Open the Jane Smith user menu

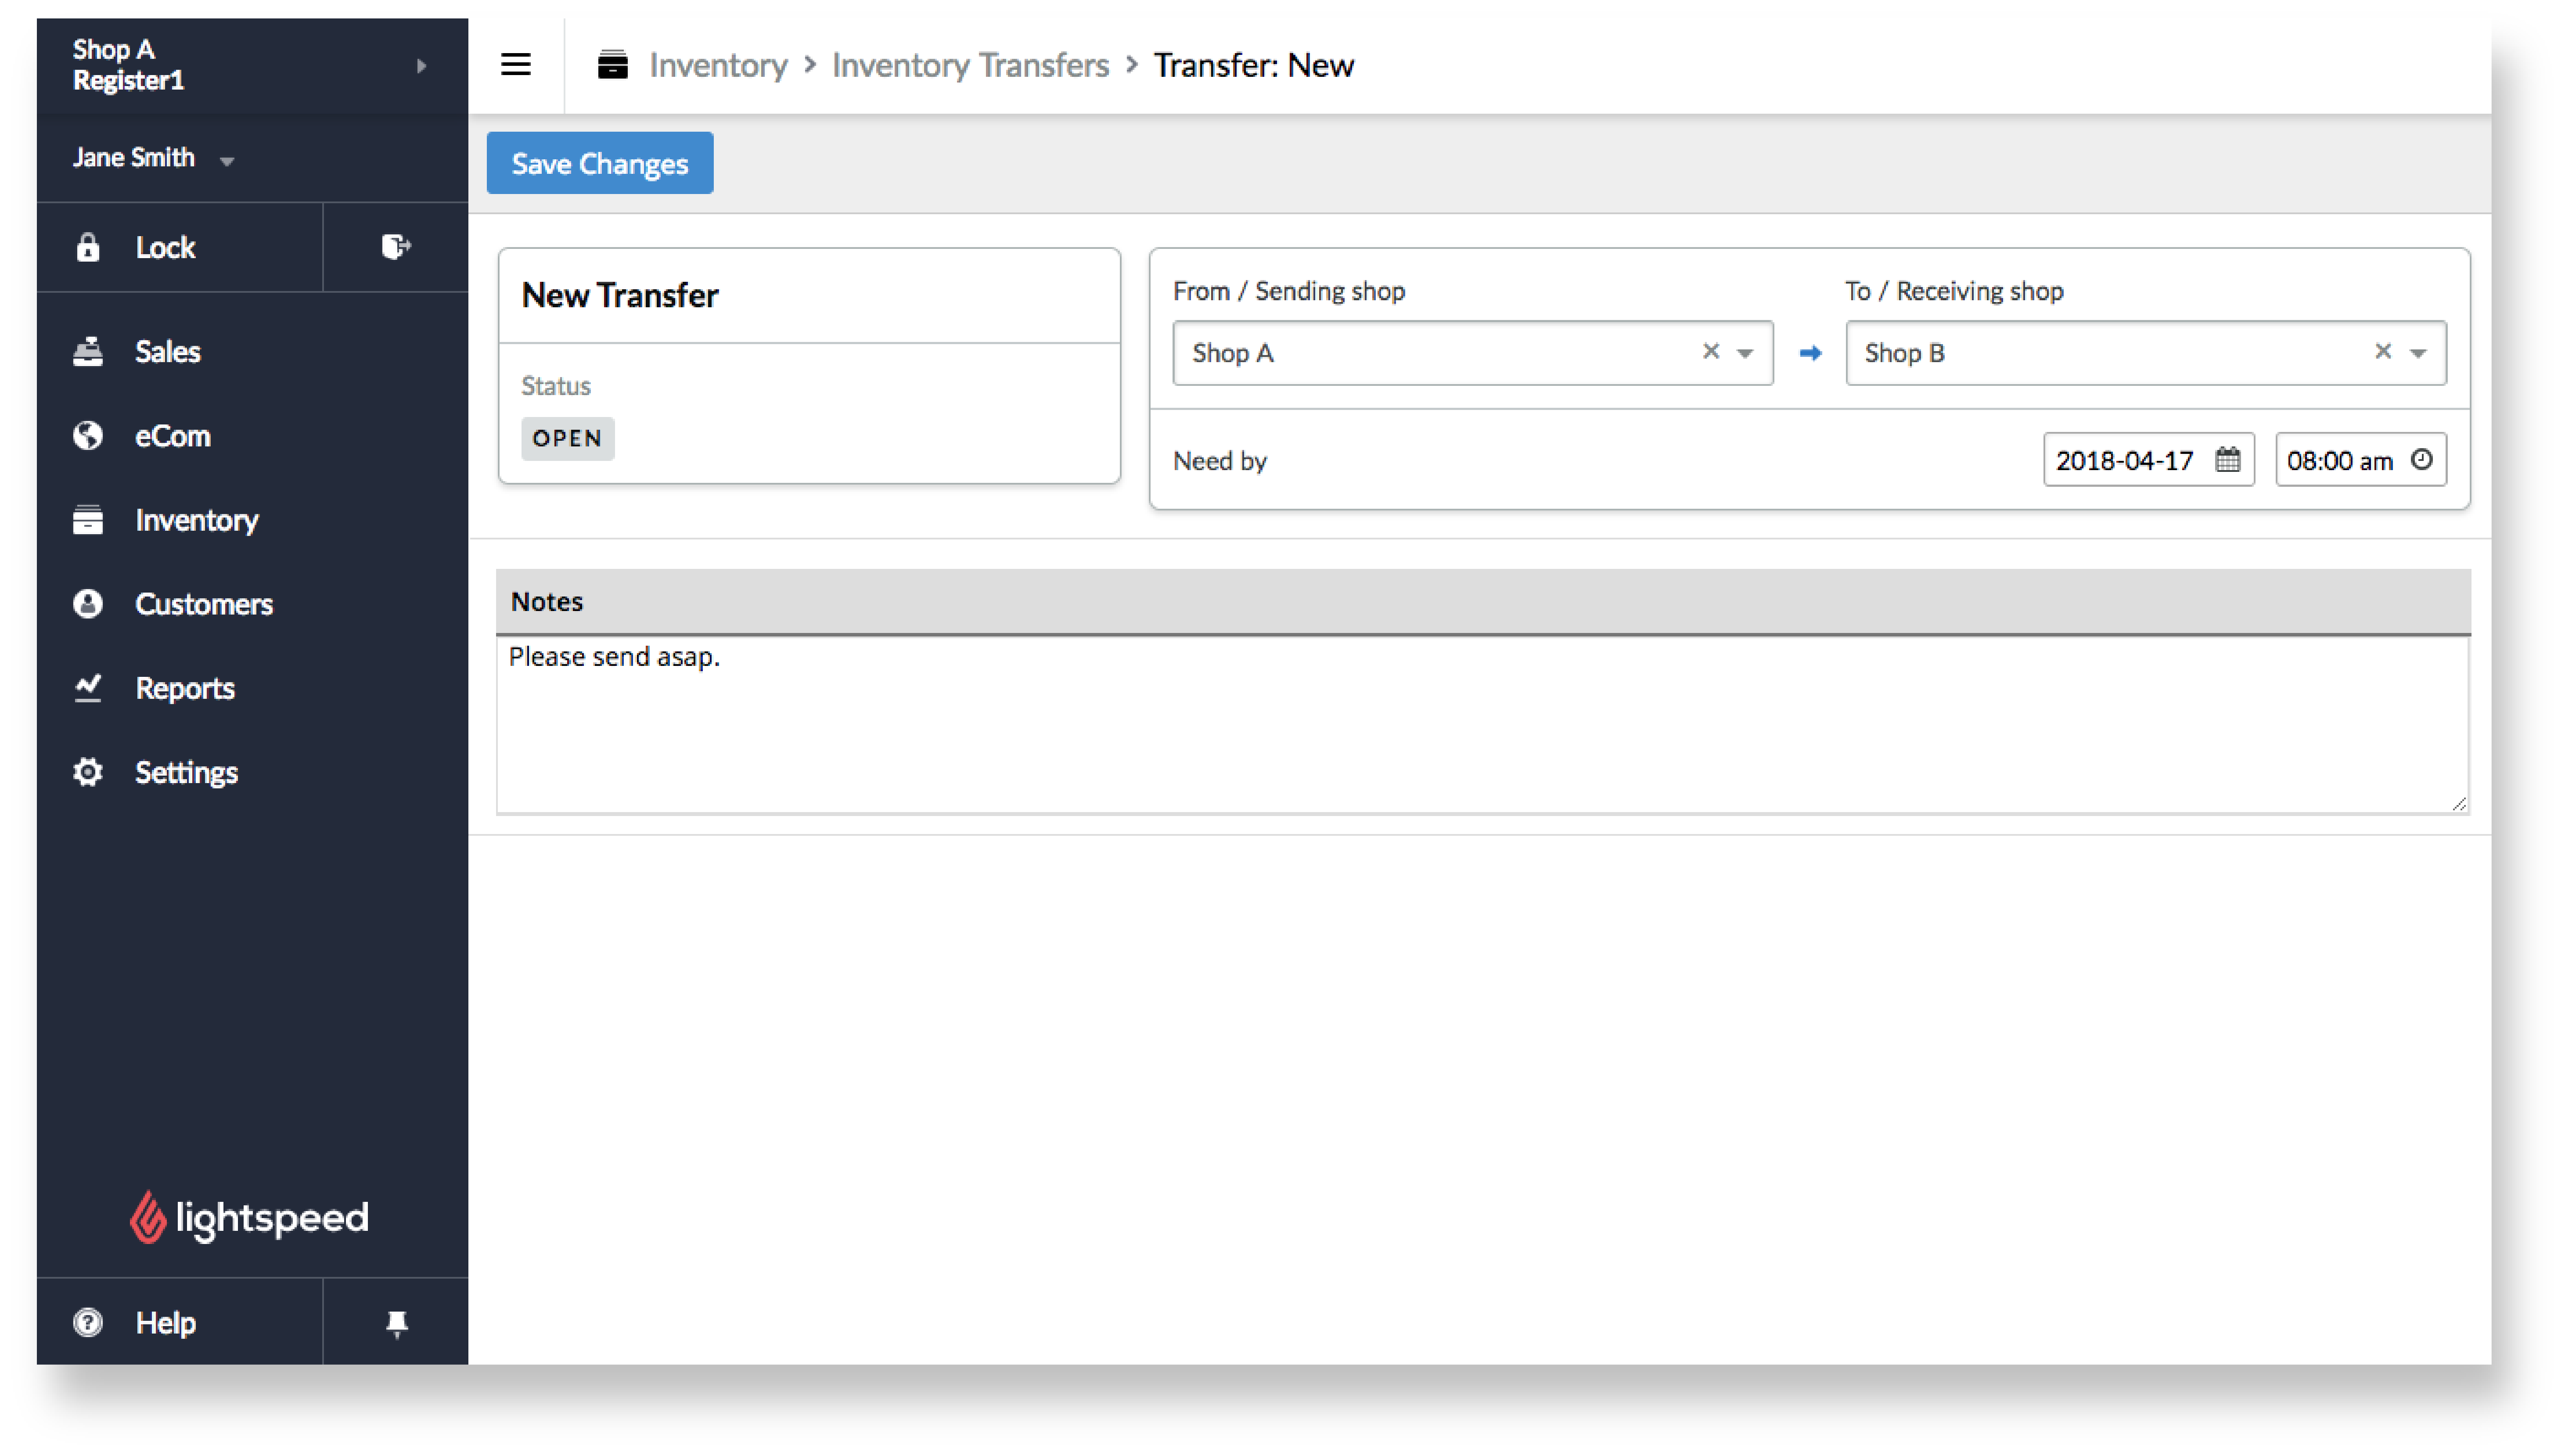click(x=153, y=158)
